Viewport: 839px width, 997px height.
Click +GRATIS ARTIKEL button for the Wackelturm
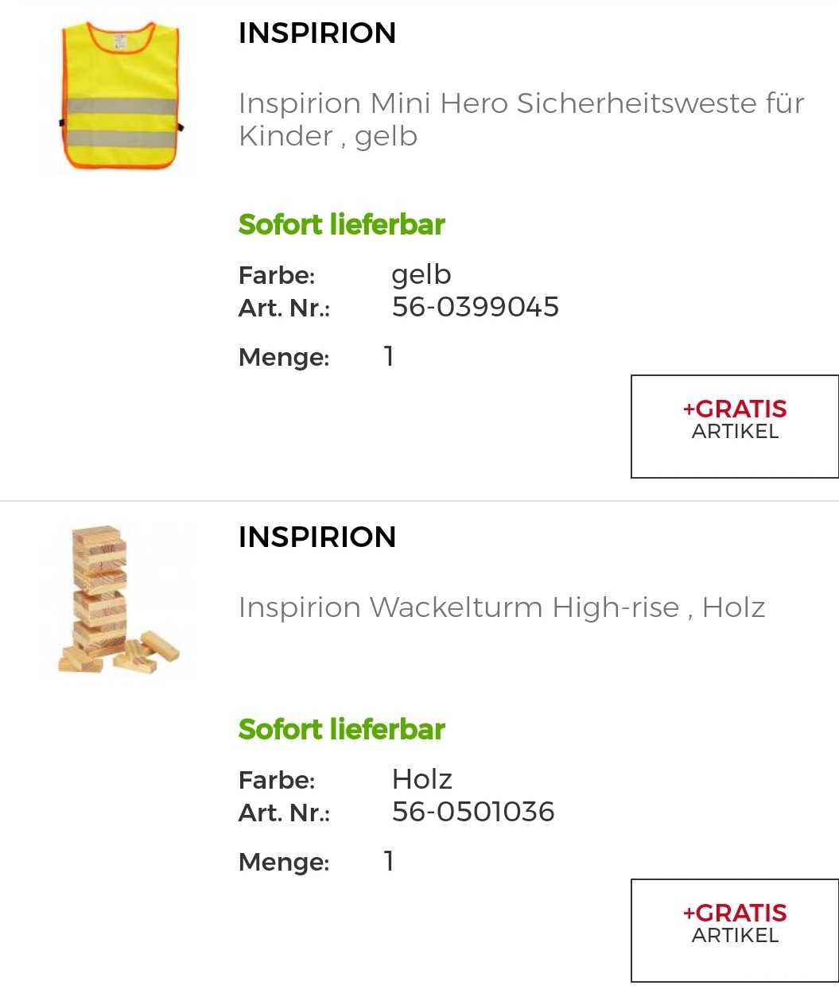point(735,930)
